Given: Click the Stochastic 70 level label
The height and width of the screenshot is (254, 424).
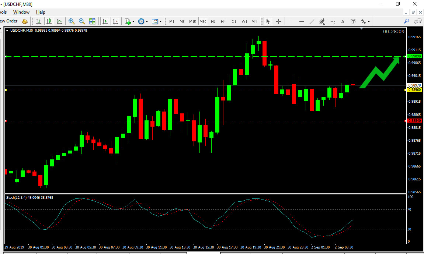Looking at the screenshot, I should pyautogui.click(x=409, y=209).
